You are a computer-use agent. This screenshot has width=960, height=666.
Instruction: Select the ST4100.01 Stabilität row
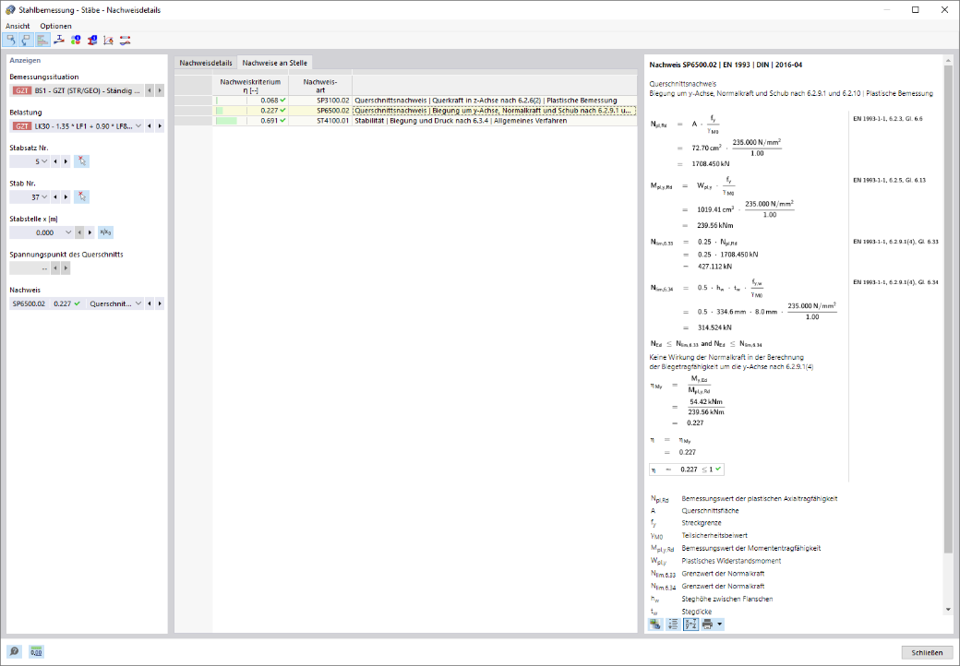pyautogui.click(x=425, y=121)
